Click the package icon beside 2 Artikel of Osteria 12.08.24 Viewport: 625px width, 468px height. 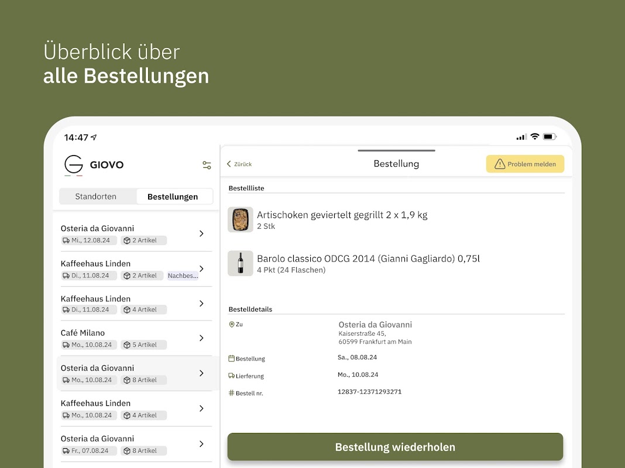127,240
